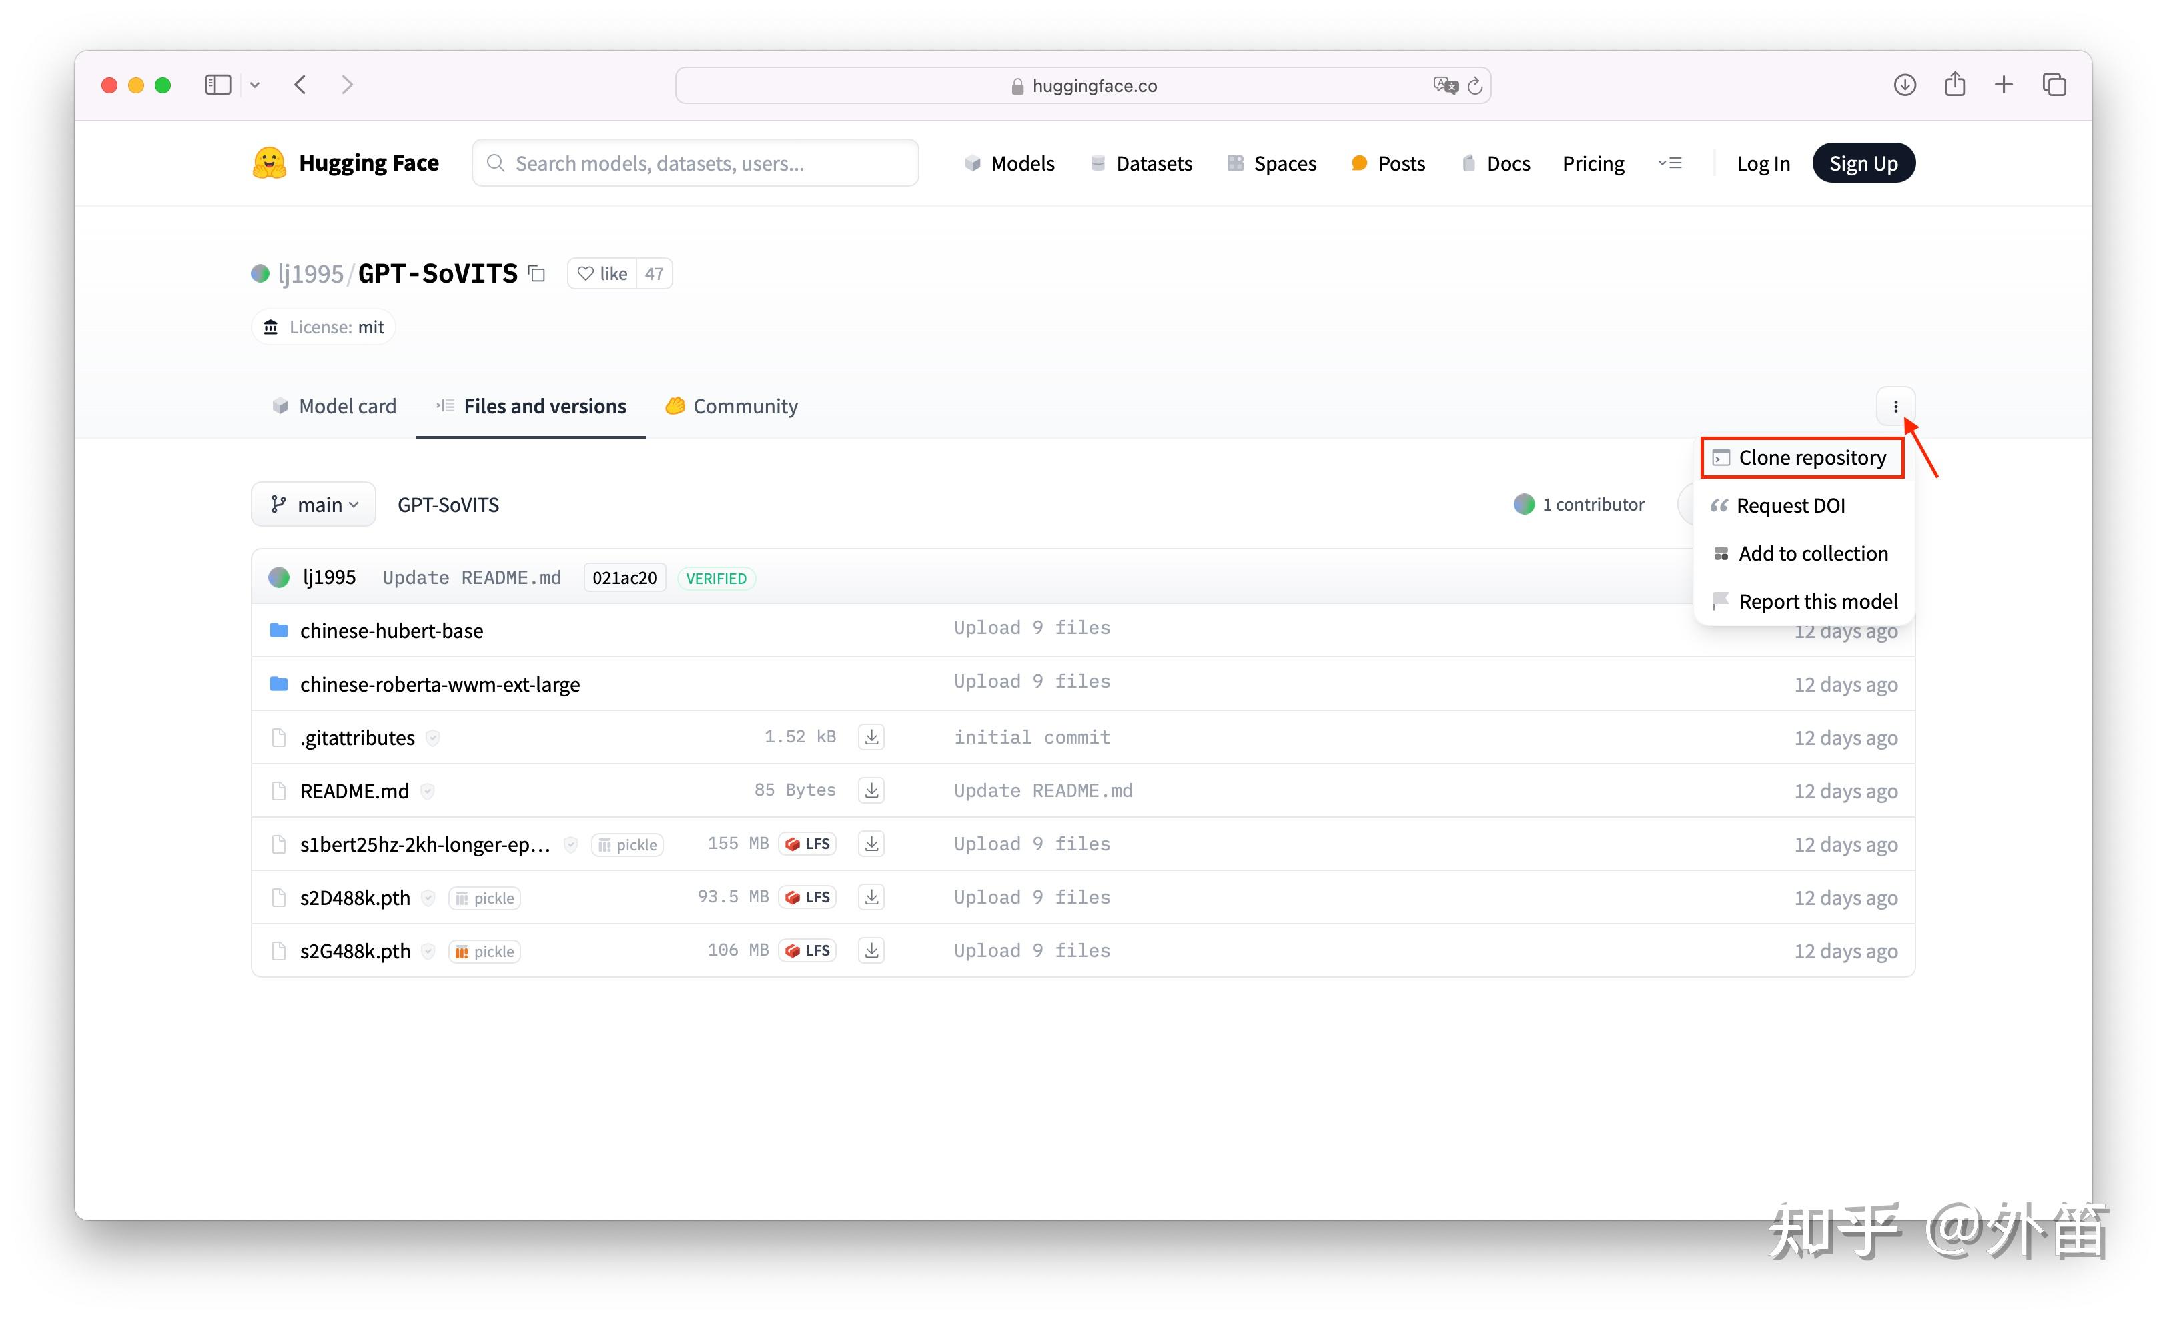Viewport: 2167px width, 1319px height.
Task: Open the sidebar options chevron dropdown
Action: [255, 85]
